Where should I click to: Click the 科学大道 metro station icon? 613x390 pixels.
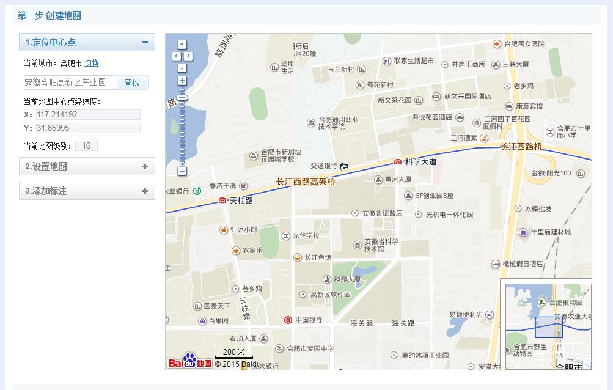[x=398, y=162]
